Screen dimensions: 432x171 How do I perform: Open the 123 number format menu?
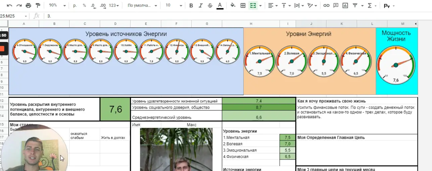coord(114,5)
